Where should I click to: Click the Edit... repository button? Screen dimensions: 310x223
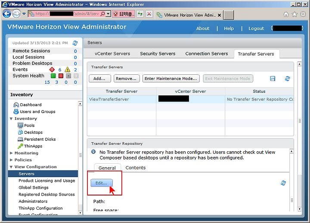(102, 183)
